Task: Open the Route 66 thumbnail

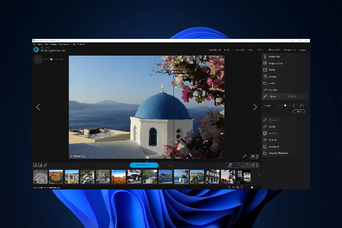Action: (x=40, y=177)
